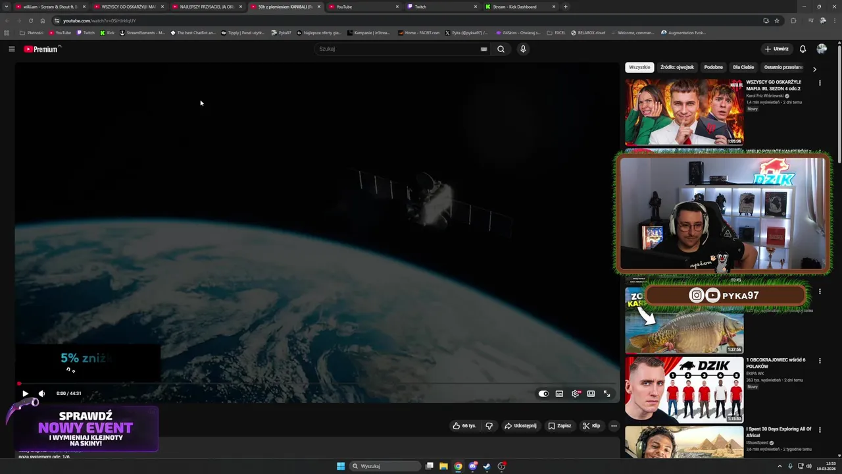Image resolution: width=842 pixels, height=474 pixels.
Task: Open the YouTube notifications bell
Action: (803, 49)
